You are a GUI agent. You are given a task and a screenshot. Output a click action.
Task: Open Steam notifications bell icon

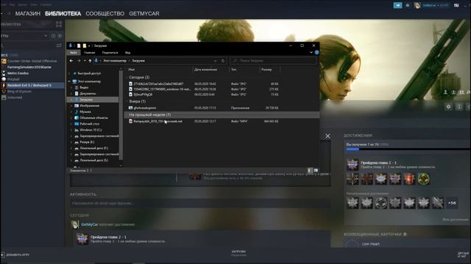[408, 5]
